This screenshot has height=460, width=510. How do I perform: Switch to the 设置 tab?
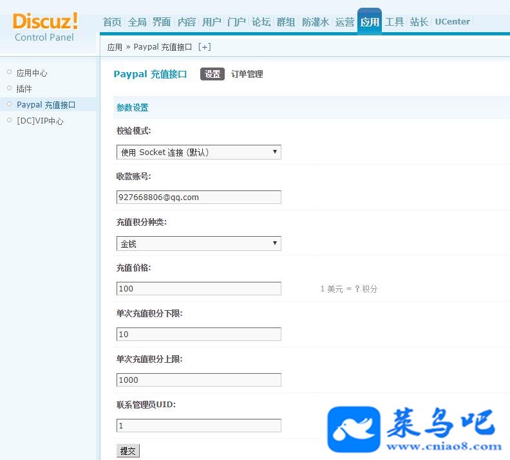tap(212, 74)
